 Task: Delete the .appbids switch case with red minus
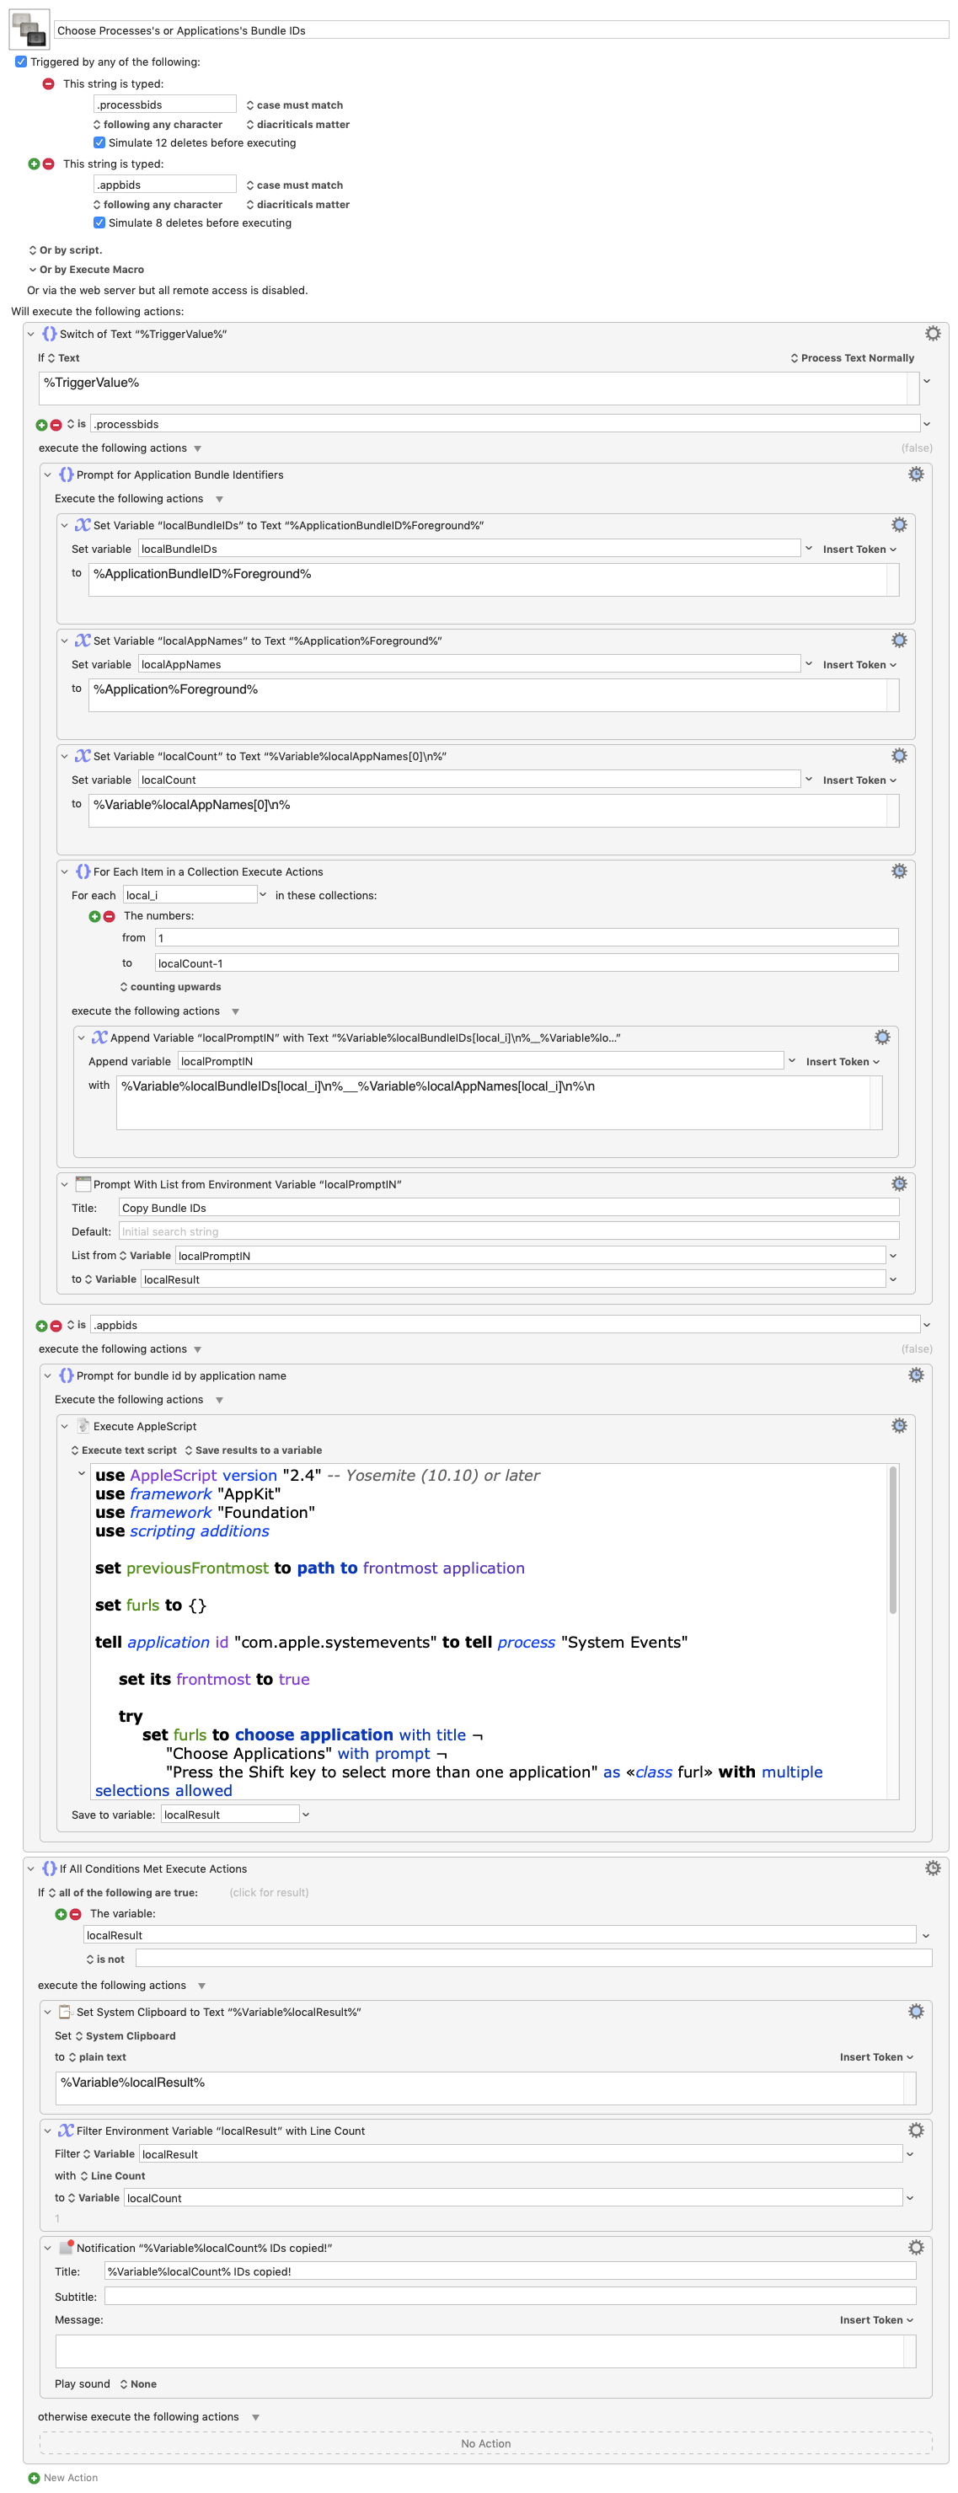click(56, 1326)
